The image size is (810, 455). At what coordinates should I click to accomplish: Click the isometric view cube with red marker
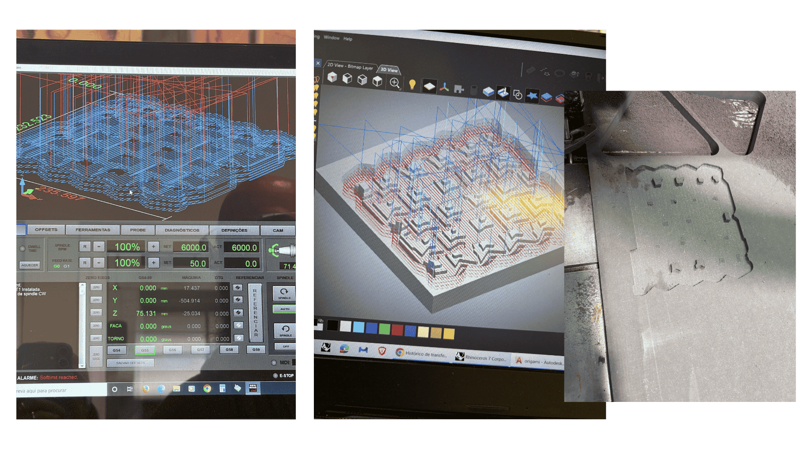(x=332, y=78)
